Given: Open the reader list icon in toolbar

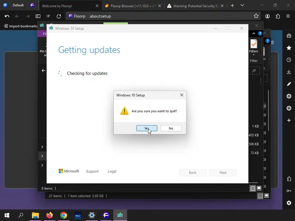Looking at the screenshot, I should (x=48, y=16).
